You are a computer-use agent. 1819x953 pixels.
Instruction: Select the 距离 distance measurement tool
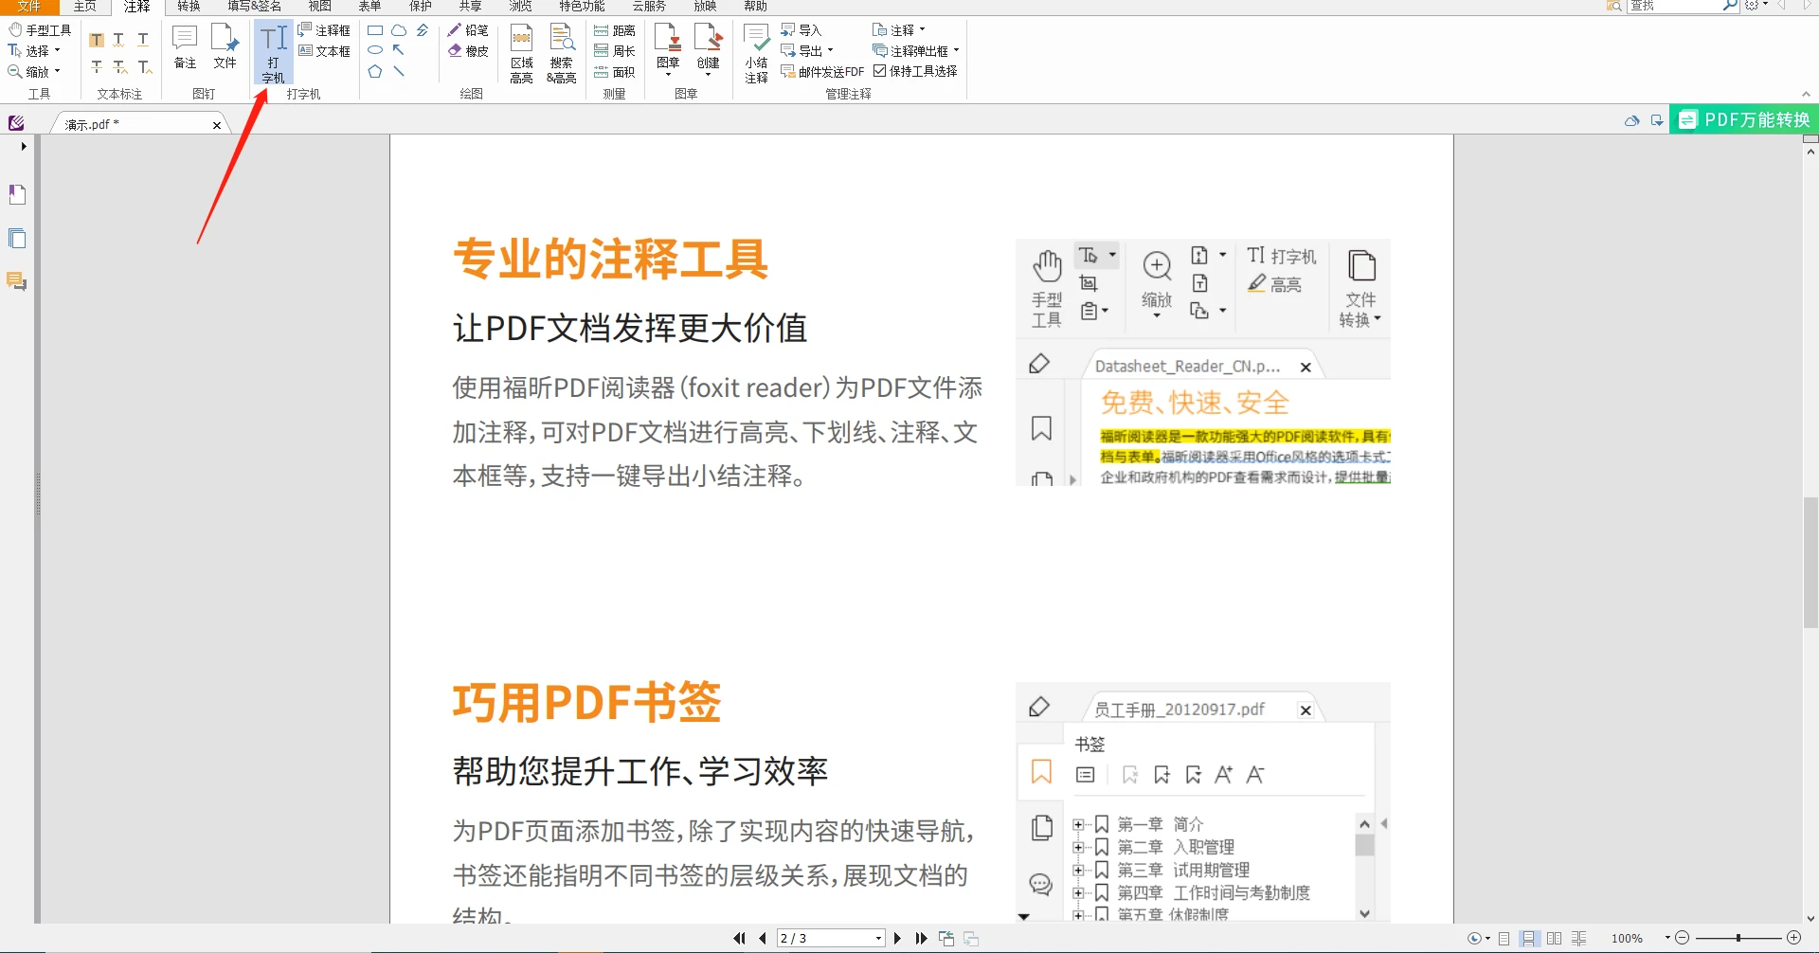click(615, 29)
